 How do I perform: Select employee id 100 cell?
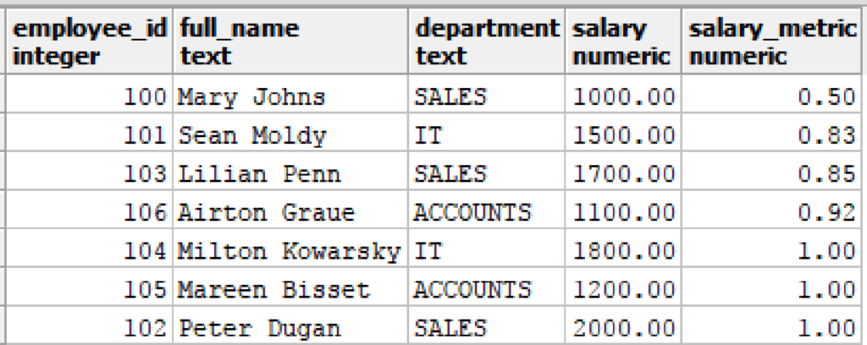pyautogui.click(x=89, y=94)
